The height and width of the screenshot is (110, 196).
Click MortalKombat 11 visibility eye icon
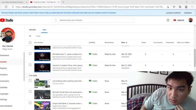click(90, 54)
